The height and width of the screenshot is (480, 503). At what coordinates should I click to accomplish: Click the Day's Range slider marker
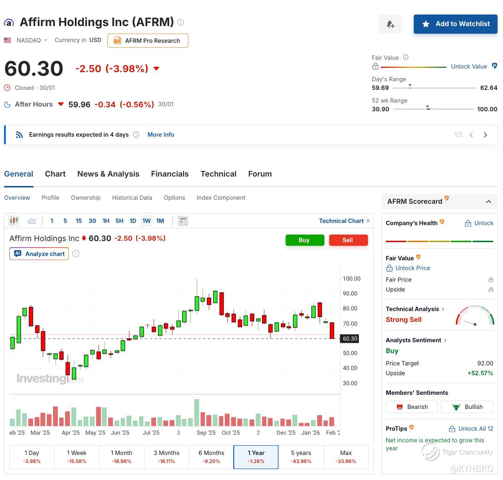[410, 86]
